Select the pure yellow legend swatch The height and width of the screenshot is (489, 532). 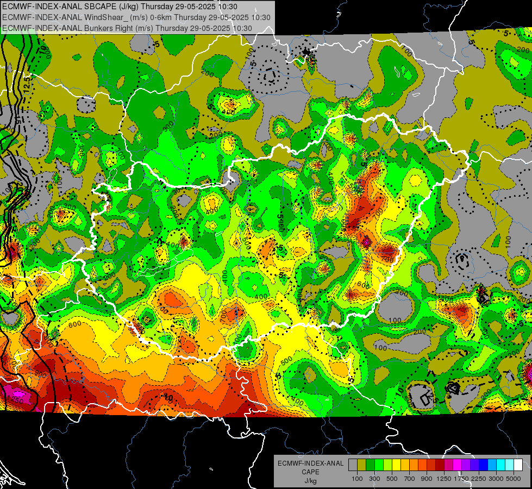click(x=396, y=465)
